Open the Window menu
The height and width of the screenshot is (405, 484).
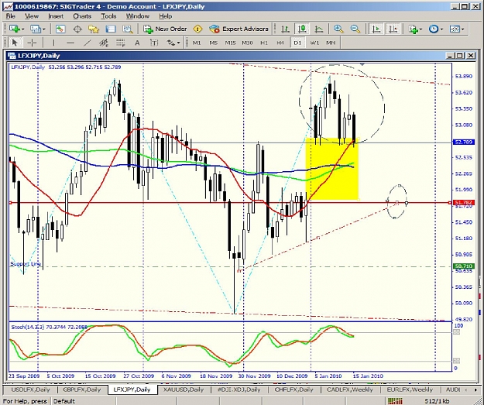coord(138,16)
